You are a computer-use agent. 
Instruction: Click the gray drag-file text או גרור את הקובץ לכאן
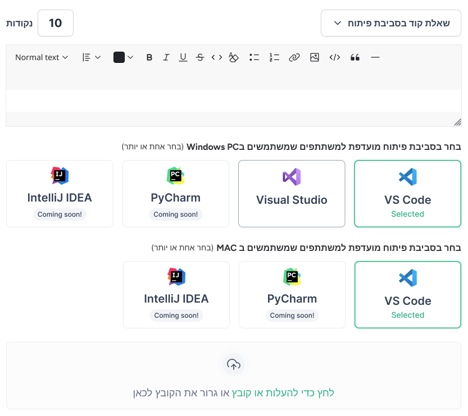pyautogui.click(x=181, y=393)
